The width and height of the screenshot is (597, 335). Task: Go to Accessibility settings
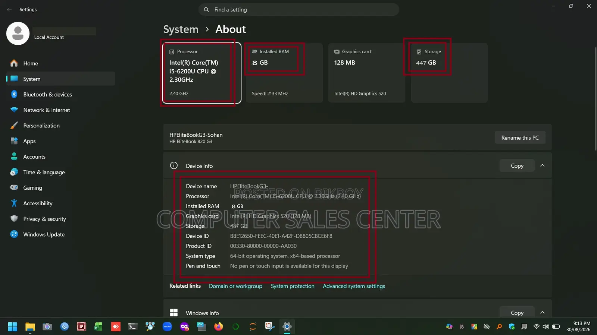tap(60, 203)
